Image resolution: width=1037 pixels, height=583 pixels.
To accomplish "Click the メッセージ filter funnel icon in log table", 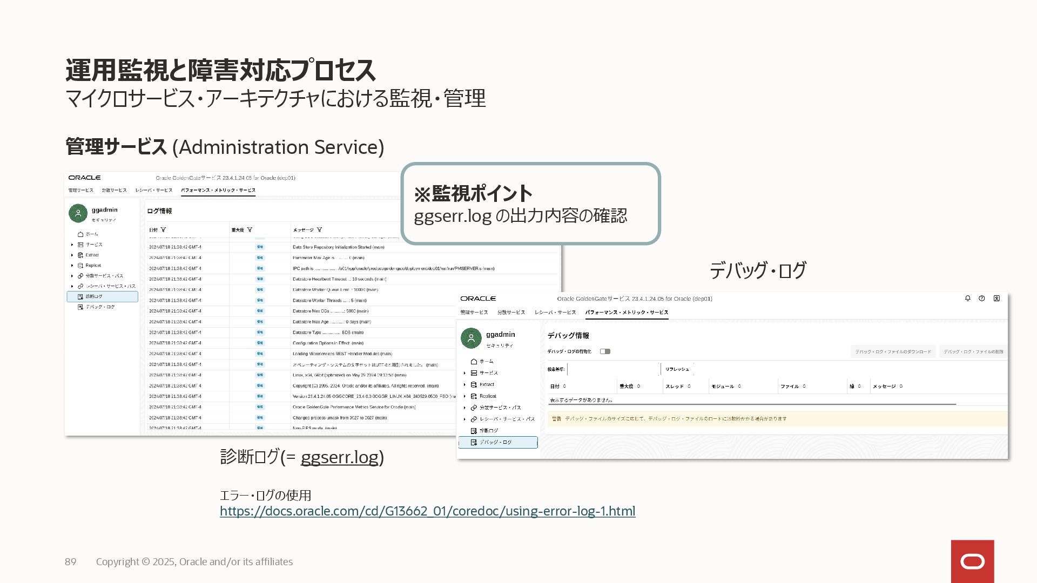I will tap(319, 230).
